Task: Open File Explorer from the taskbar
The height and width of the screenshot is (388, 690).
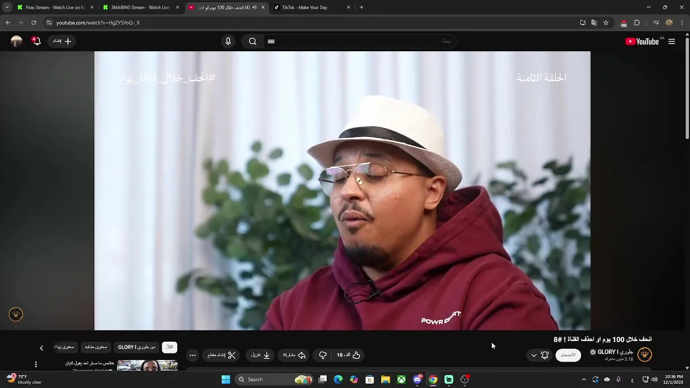Action: (385, 379)
